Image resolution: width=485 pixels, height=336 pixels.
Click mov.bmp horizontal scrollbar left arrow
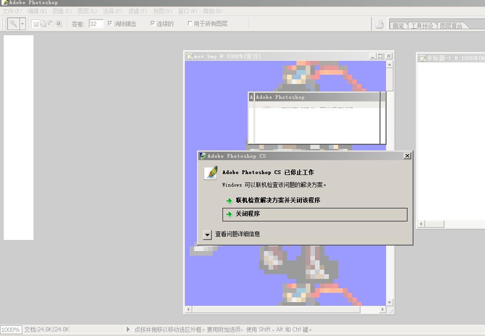(x=188, y=309)
